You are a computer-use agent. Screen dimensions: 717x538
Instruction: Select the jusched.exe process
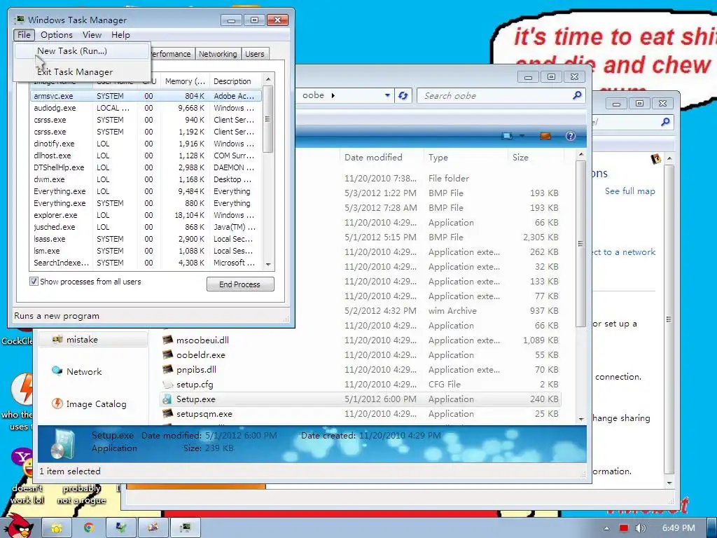[x=146, y=227]
